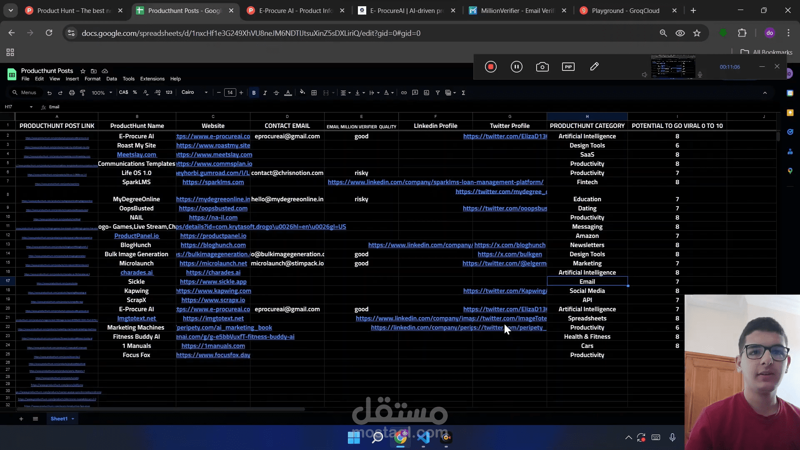Stop the screen recording with red button
Screen dimensions: 800x450
[x=491, y=67]
